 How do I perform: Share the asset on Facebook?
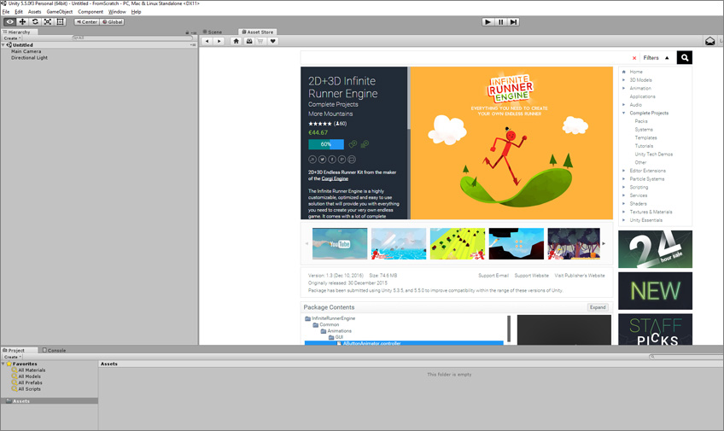point(332,160)
